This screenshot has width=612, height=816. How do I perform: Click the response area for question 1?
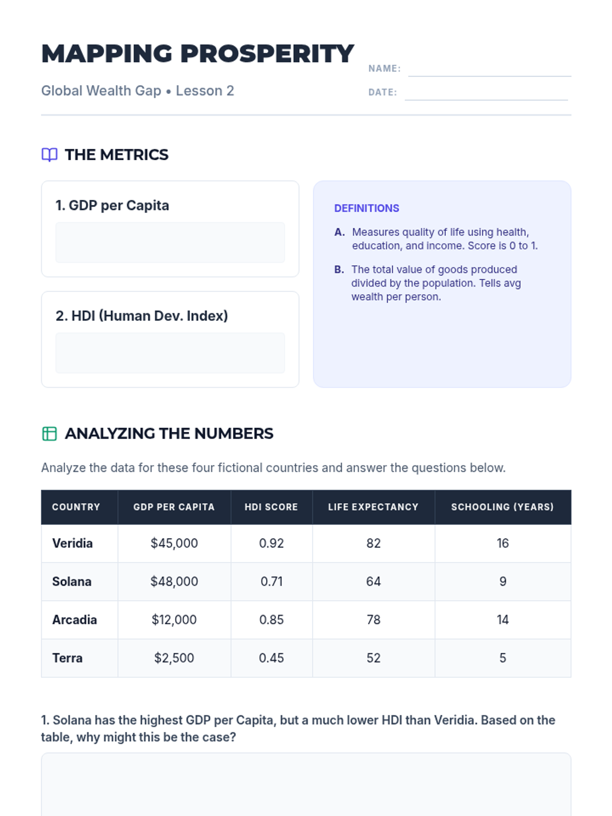[x=306, y=784]
